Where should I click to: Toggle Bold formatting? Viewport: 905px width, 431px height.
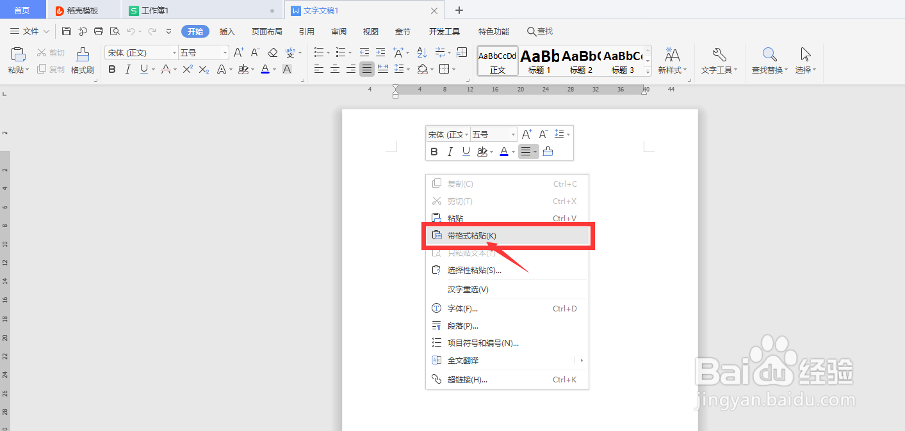pos(112,69)
